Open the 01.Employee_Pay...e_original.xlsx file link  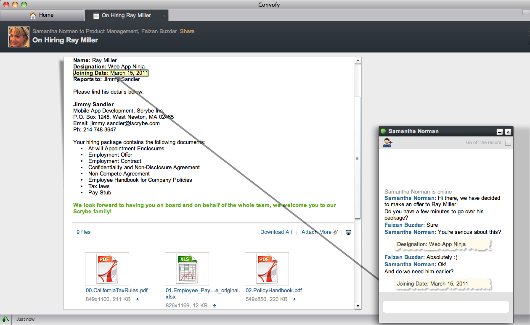coord(203,294)
